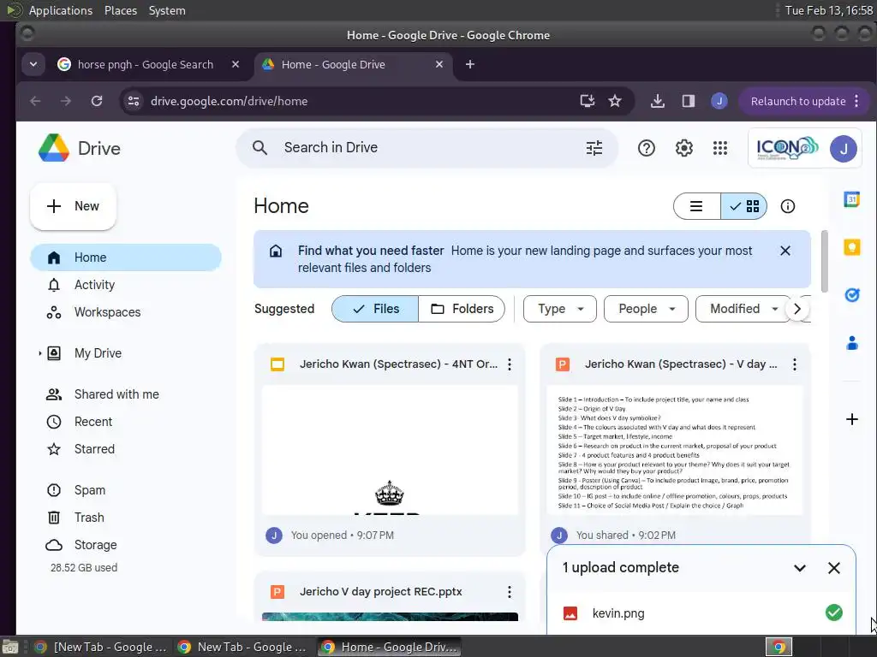Reload the page
Screen dimensions: 877x657
pos(97,101)
